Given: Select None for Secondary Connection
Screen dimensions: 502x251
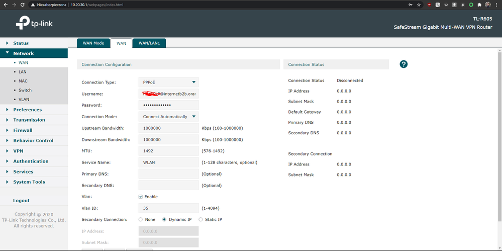Looking at the screenshot, I should coord(140,220).
